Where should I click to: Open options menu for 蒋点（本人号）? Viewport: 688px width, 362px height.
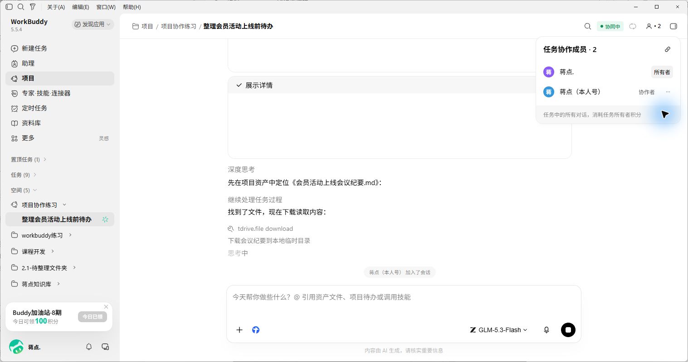pyautogui.click(x=668, y=92)
